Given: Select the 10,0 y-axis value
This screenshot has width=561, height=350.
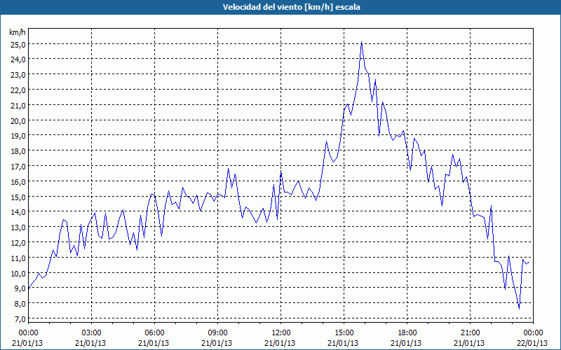Looking at the screenshot, I should point(19,274).
